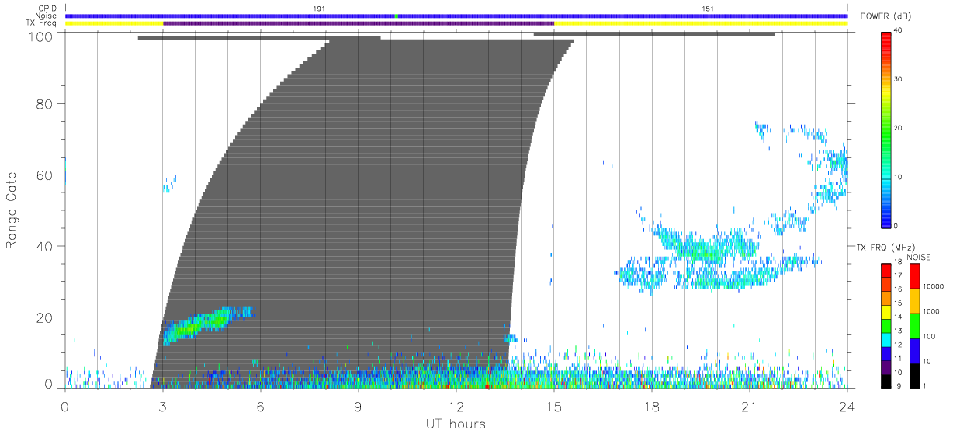
Task: Click the 30 label on power scale
Action: pyautogui.click(x=899, y=79)
